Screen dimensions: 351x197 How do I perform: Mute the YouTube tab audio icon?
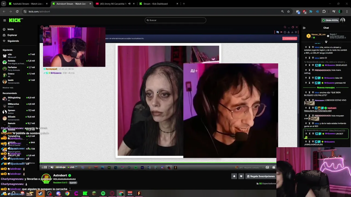129,4
